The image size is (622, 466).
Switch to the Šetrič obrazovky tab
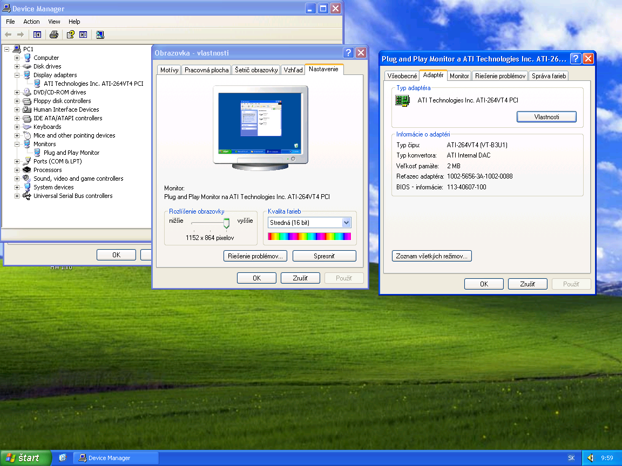click(x=256, y=70)
